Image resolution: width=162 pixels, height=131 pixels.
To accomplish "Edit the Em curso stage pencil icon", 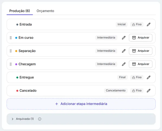I will point(124,38).
